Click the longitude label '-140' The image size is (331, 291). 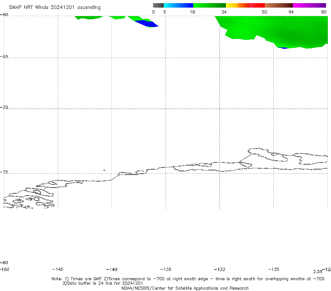[112, 269]
